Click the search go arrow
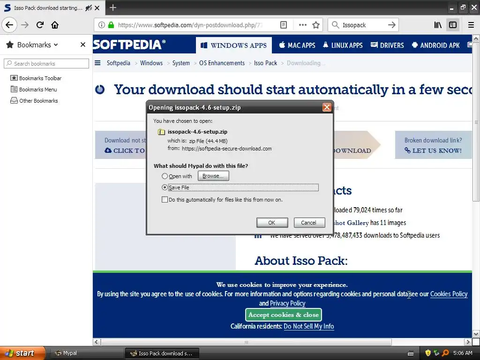 tap(391, 25)
